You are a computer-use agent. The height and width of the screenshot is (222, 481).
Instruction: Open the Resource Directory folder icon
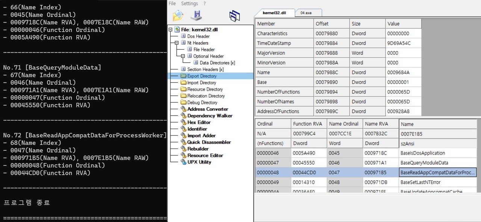183,89
